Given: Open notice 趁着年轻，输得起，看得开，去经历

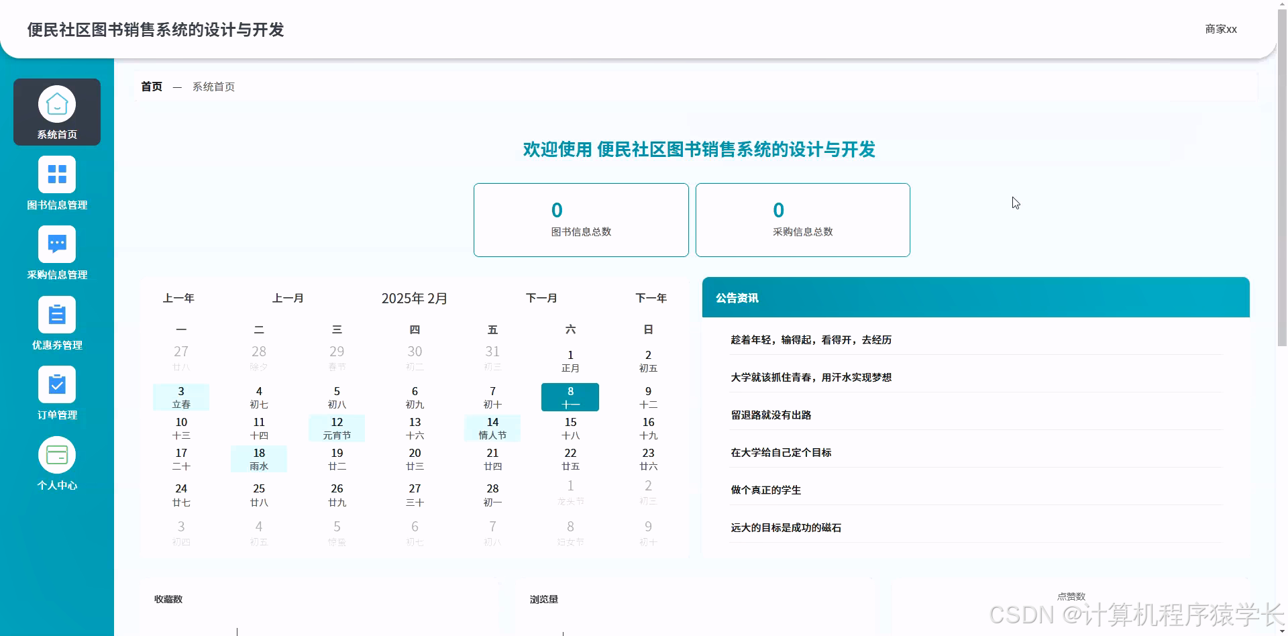Looking at the screenshot, I should tap(811, 340).
